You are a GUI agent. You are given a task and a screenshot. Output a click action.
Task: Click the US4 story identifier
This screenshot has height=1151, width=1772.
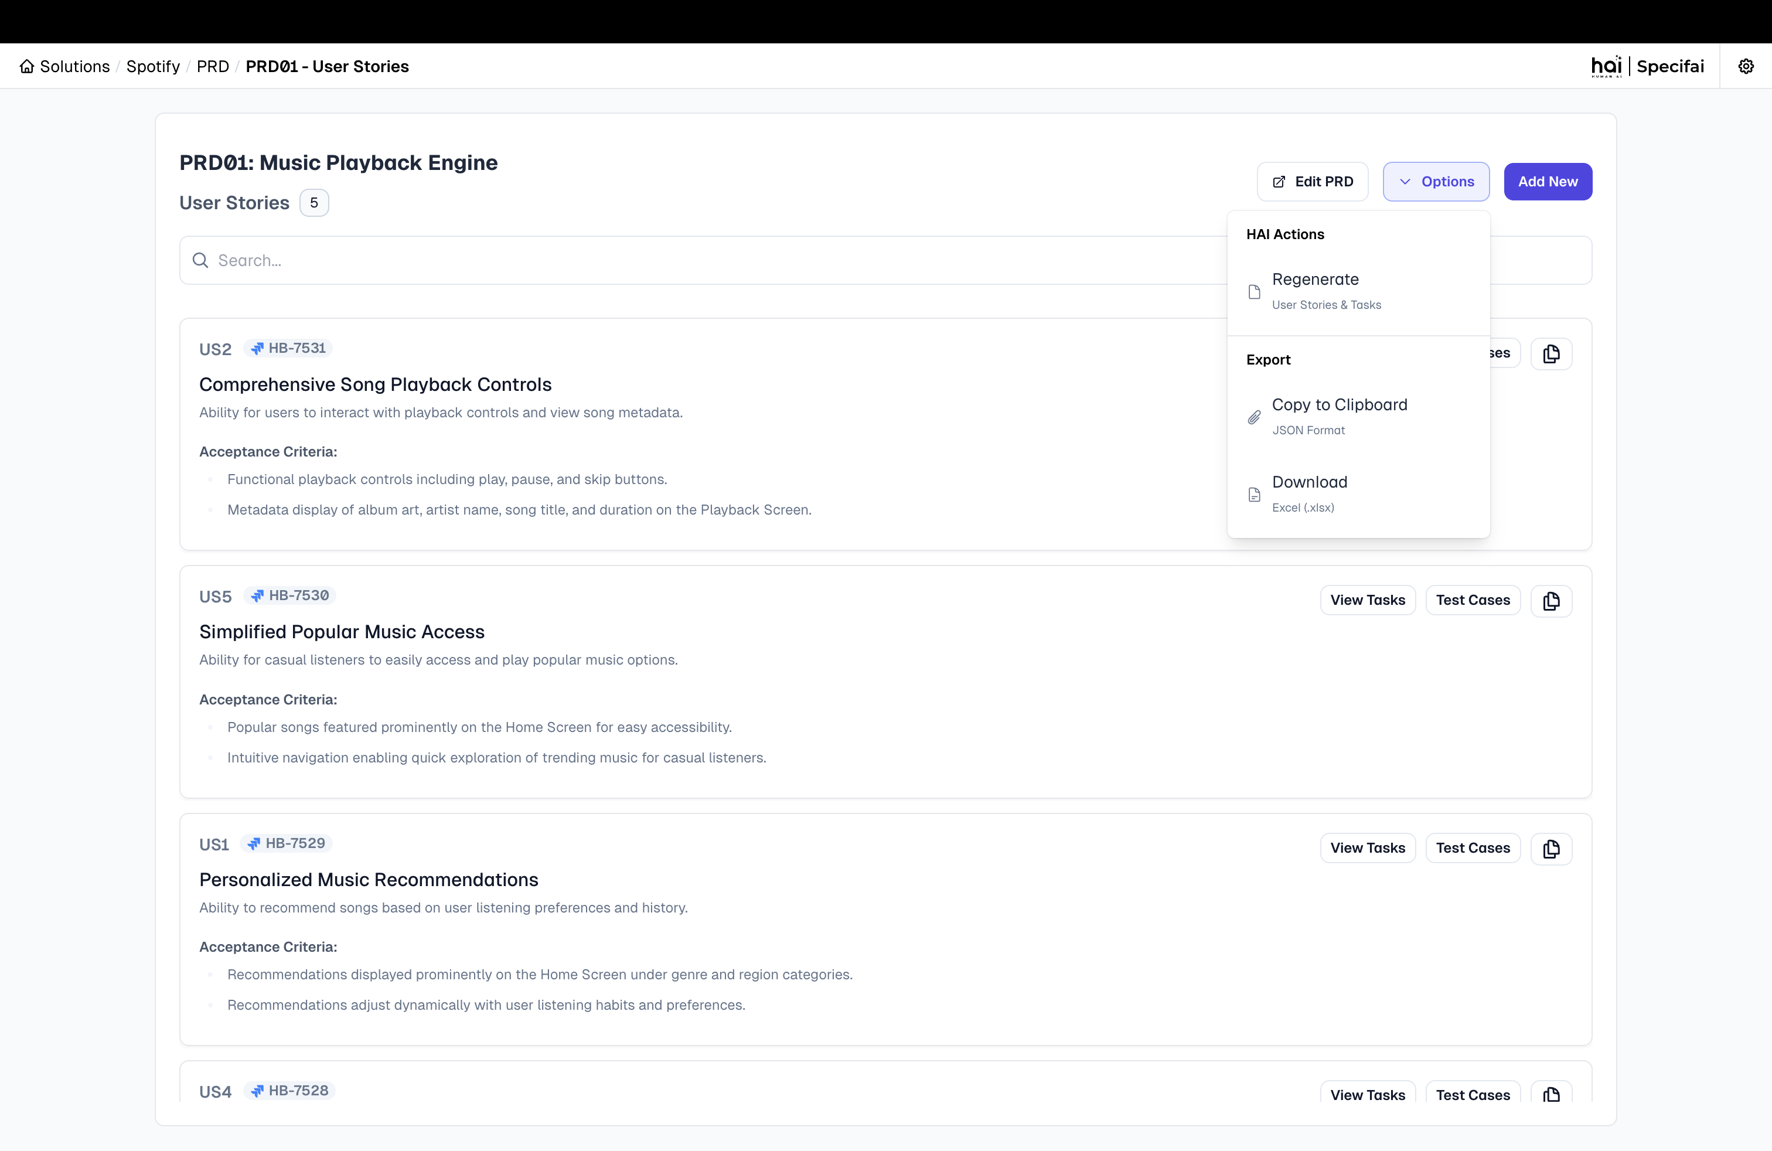pos(215,1091)
